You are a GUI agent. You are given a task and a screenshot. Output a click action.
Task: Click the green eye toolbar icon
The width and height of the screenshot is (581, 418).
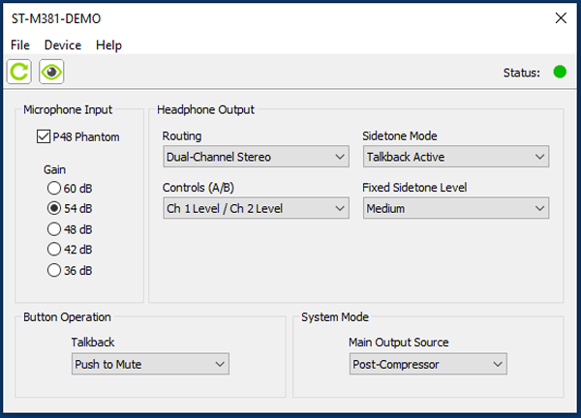coord(50,72)
